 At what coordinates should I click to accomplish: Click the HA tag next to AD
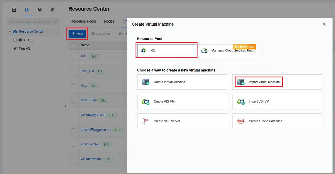[94, 57]
